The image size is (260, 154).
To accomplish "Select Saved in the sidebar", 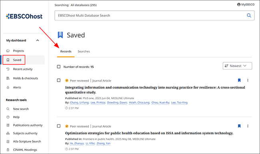I will point(17,60).
